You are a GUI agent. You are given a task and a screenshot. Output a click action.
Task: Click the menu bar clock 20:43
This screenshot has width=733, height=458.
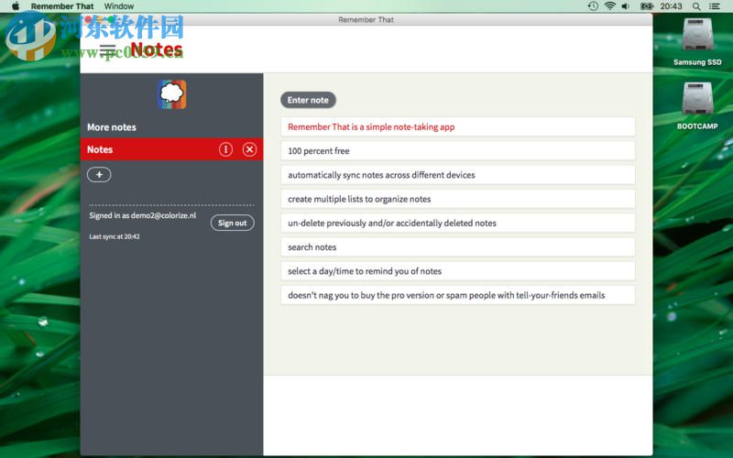point(671,6)
